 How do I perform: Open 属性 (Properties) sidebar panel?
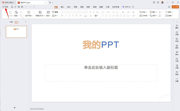[177, 27]
